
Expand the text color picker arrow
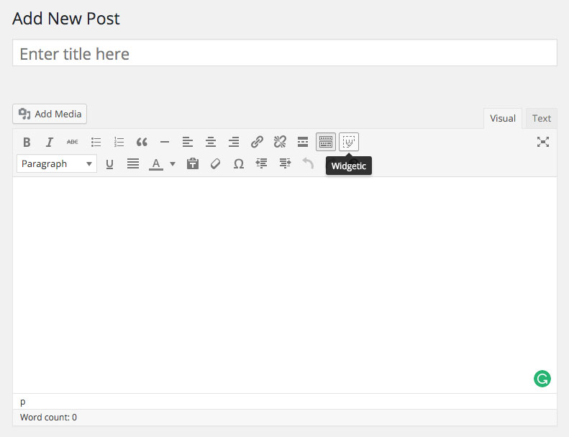173,164
